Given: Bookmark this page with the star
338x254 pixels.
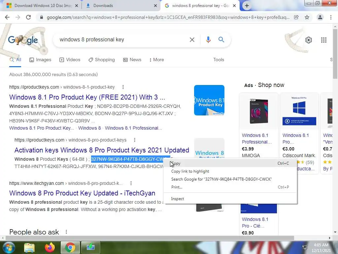Looking at the screenshot, I should tap(307, 17).
